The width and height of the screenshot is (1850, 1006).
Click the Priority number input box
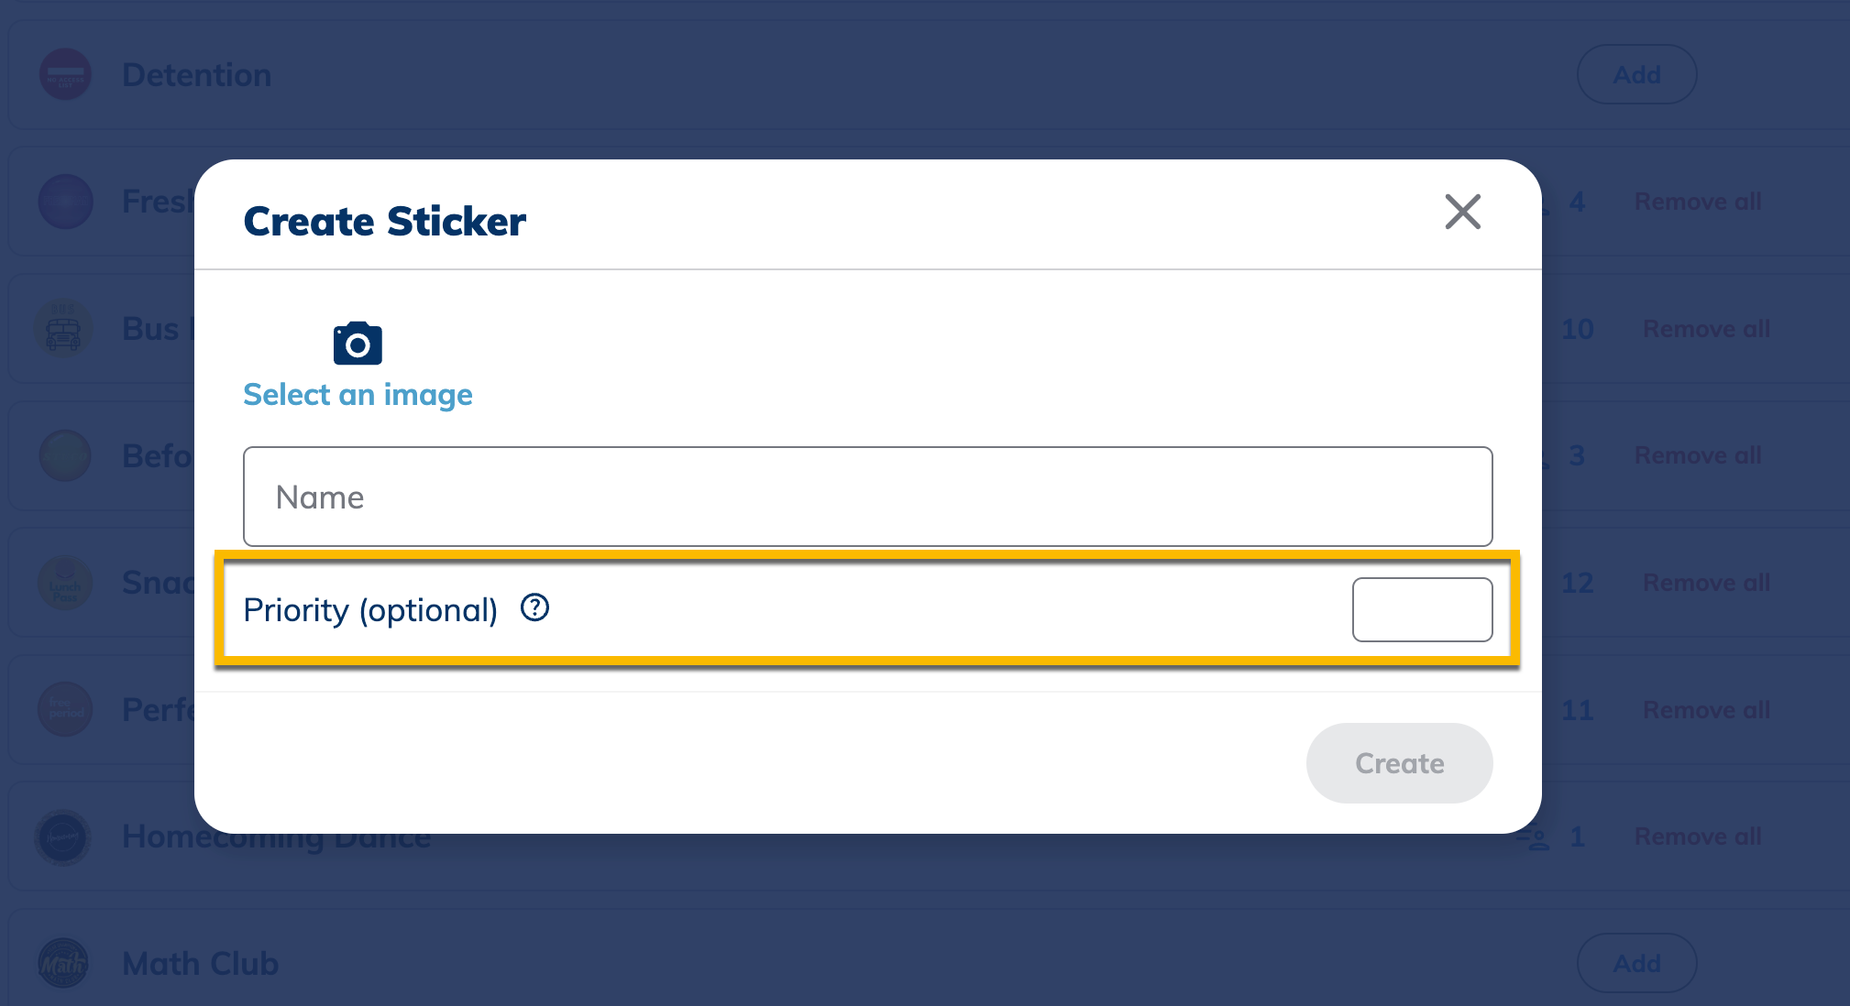pos(1422,609)
